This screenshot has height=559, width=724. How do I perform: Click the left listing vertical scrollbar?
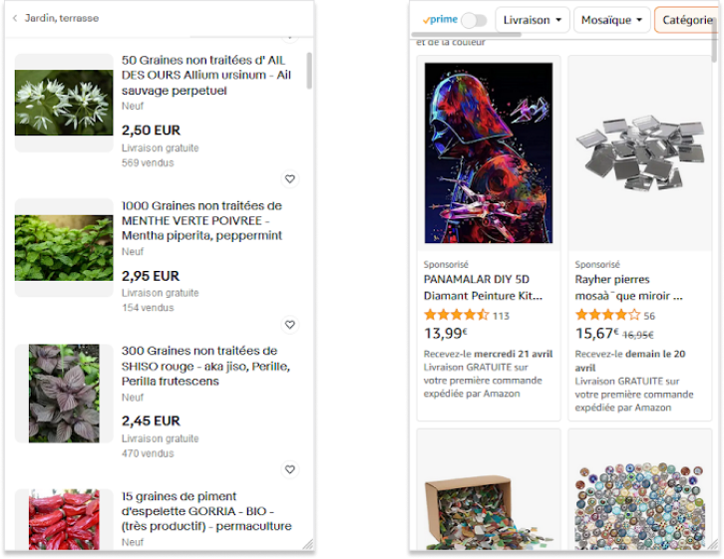[x=309, y=71]
